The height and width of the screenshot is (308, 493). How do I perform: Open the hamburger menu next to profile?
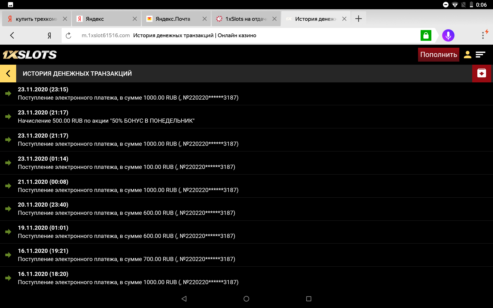click(480, 54)
